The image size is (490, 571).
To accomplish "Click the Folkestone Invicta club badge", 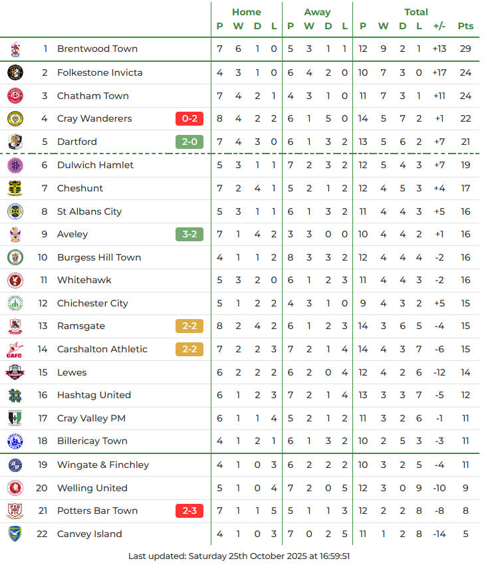I will pyautogui.click(x=15, y=72).
